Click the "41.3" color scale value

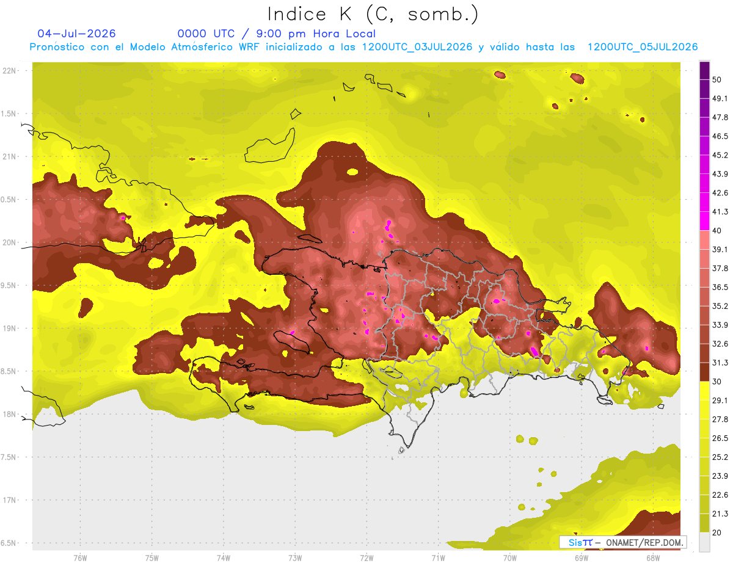click(x=720, y=212)
